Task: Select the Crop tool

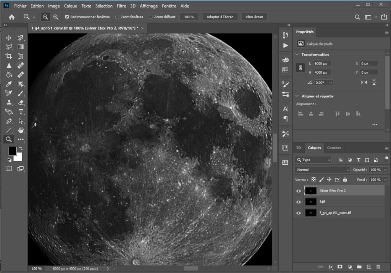Action: click(x=9, y=56)
